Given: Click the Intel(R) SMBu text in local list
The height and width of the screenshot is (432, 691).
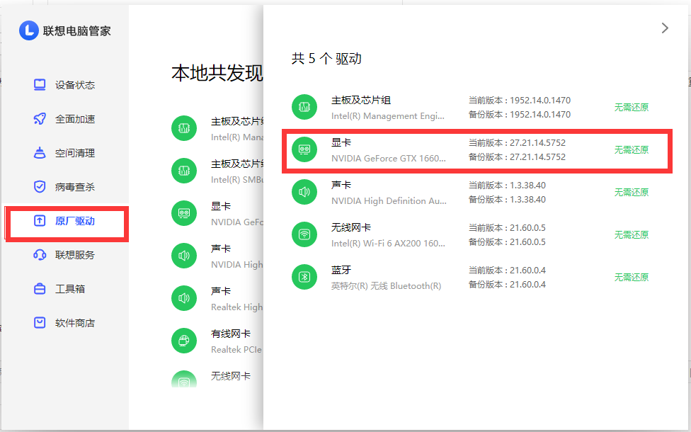Looking at the screenshot, I should [236, 180].
